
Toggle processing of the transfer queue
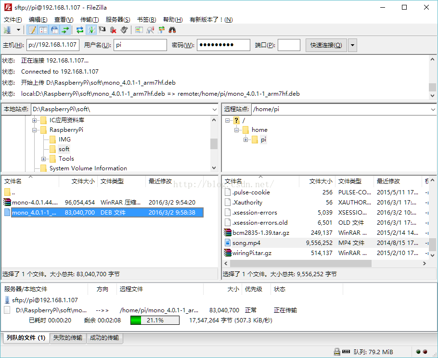point(91,30)
